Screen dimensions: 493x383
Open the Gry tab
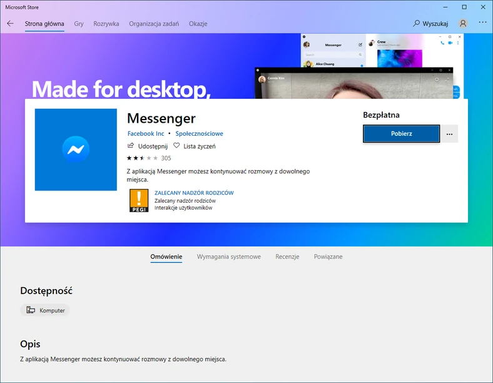79,24
